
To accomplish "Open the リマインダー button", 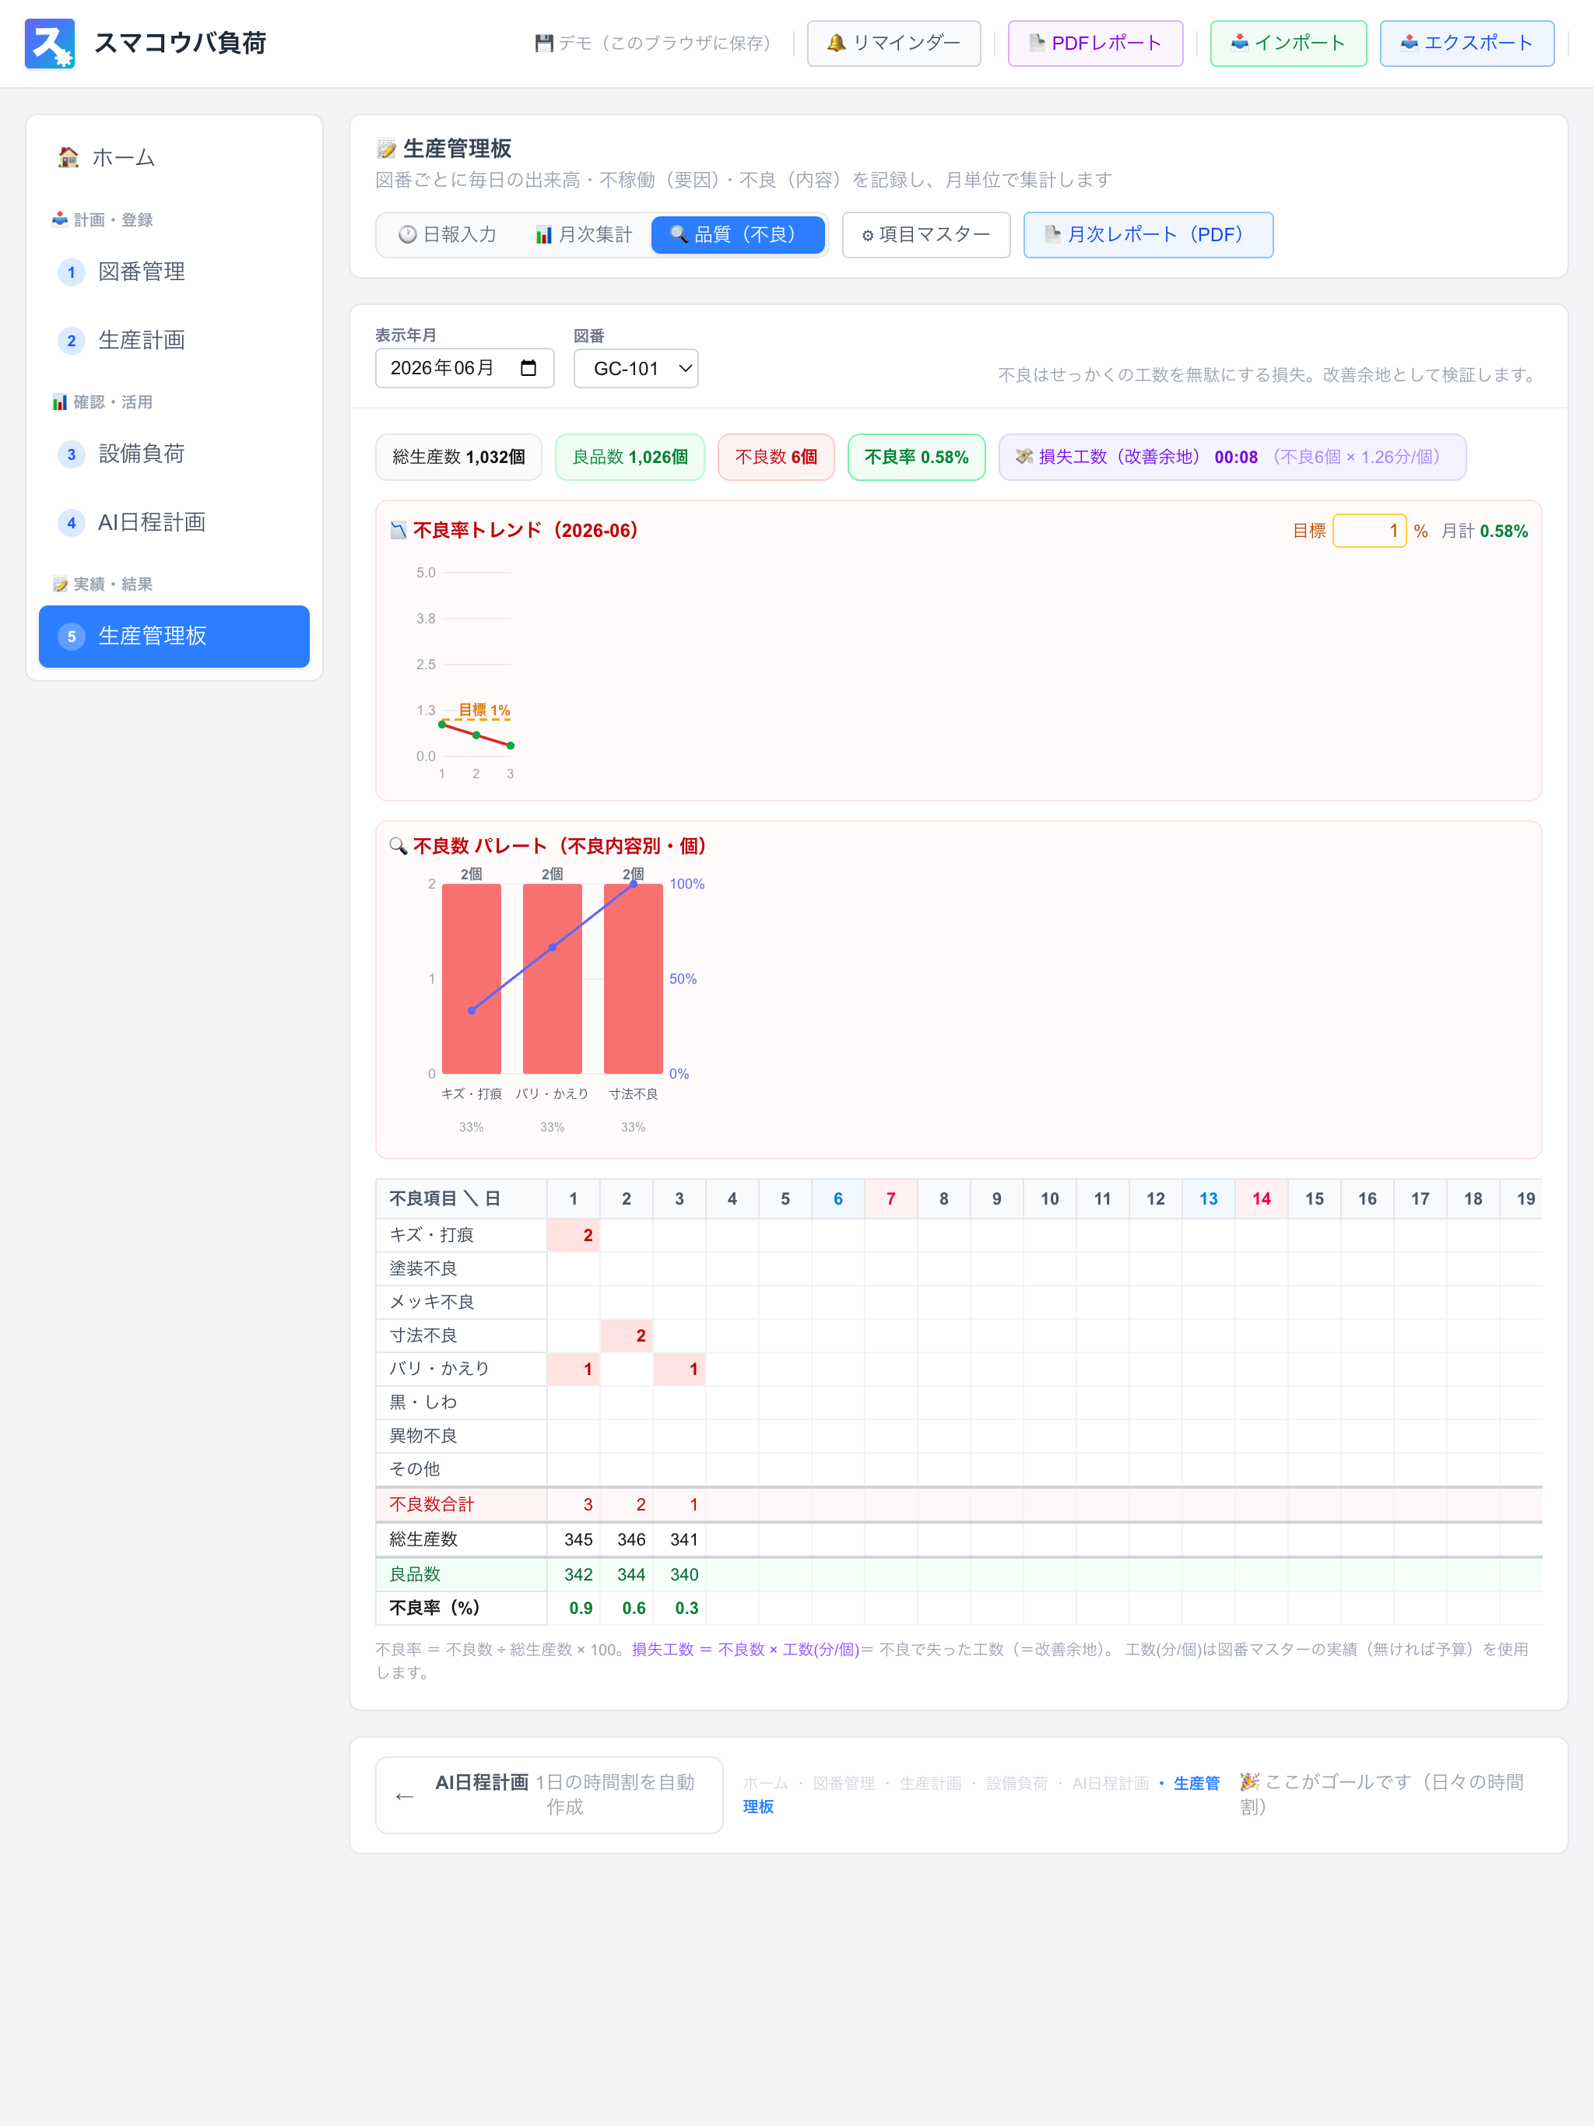I will pyautogui.click(x=894, y=44).
